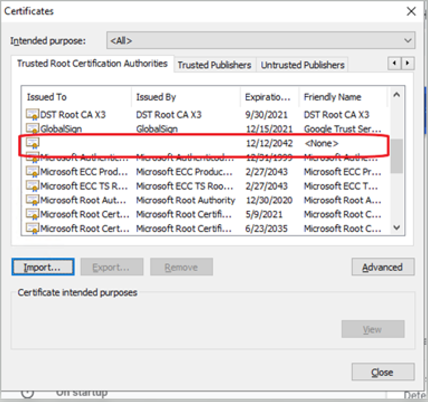Open the Intended purpose dropdown
Viewport: 428px width, 402px height.
coord(261,41)
